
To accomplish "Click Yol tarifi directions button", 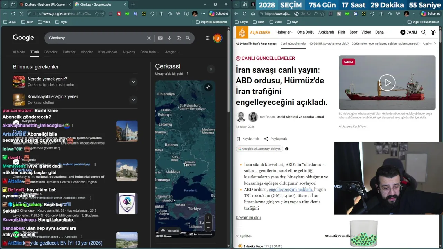I will [x=169, y=231].
